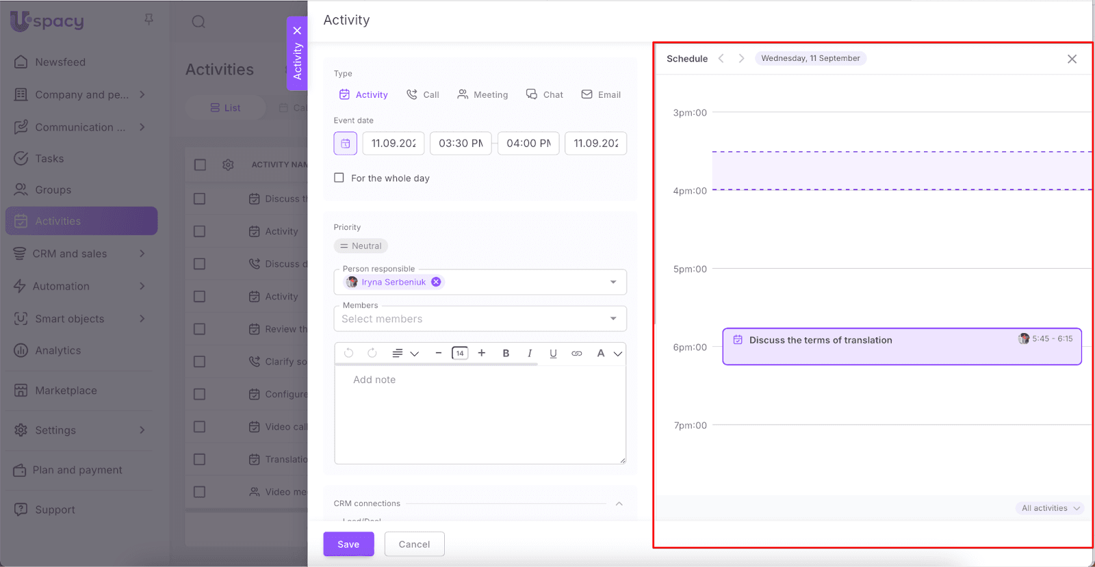The image size is (1095, 567).
Task: Increase font size with plus icon
Action: (x=482, y=353)
